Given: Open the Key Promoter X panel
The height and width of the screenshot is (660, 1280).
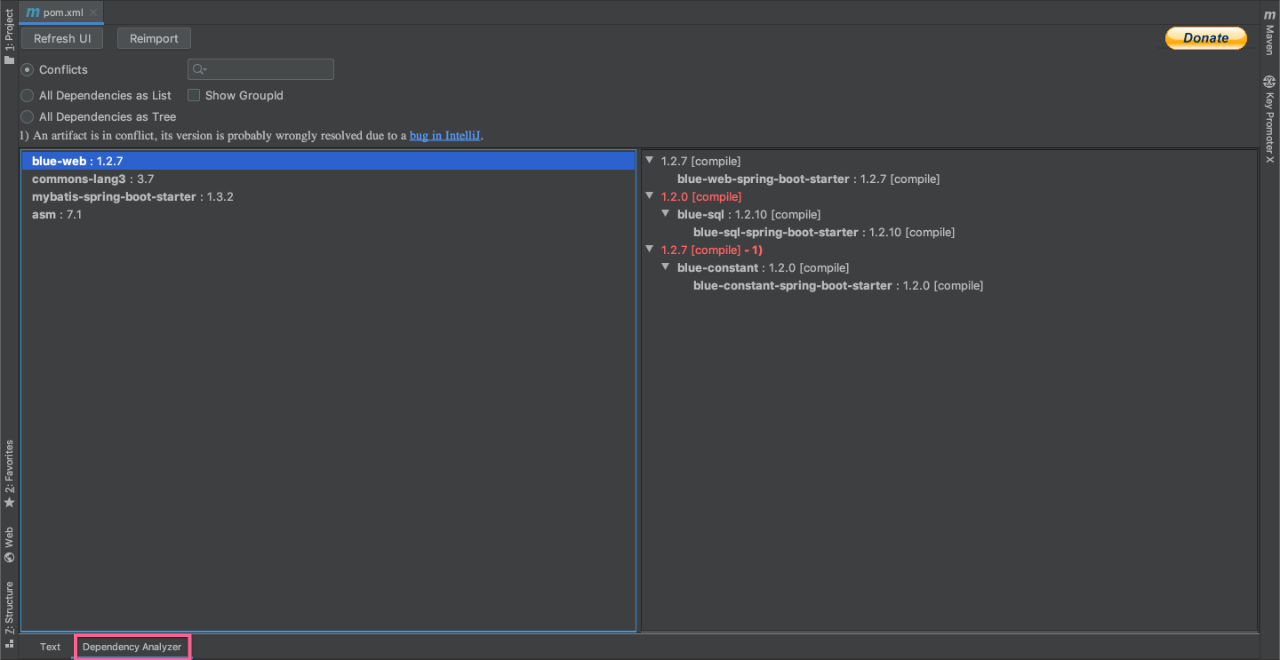Looking at the screenshot, I should (1269, 118).
